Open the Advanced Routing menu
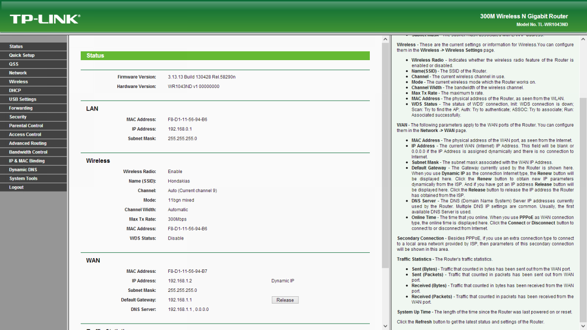 (33, 143)
